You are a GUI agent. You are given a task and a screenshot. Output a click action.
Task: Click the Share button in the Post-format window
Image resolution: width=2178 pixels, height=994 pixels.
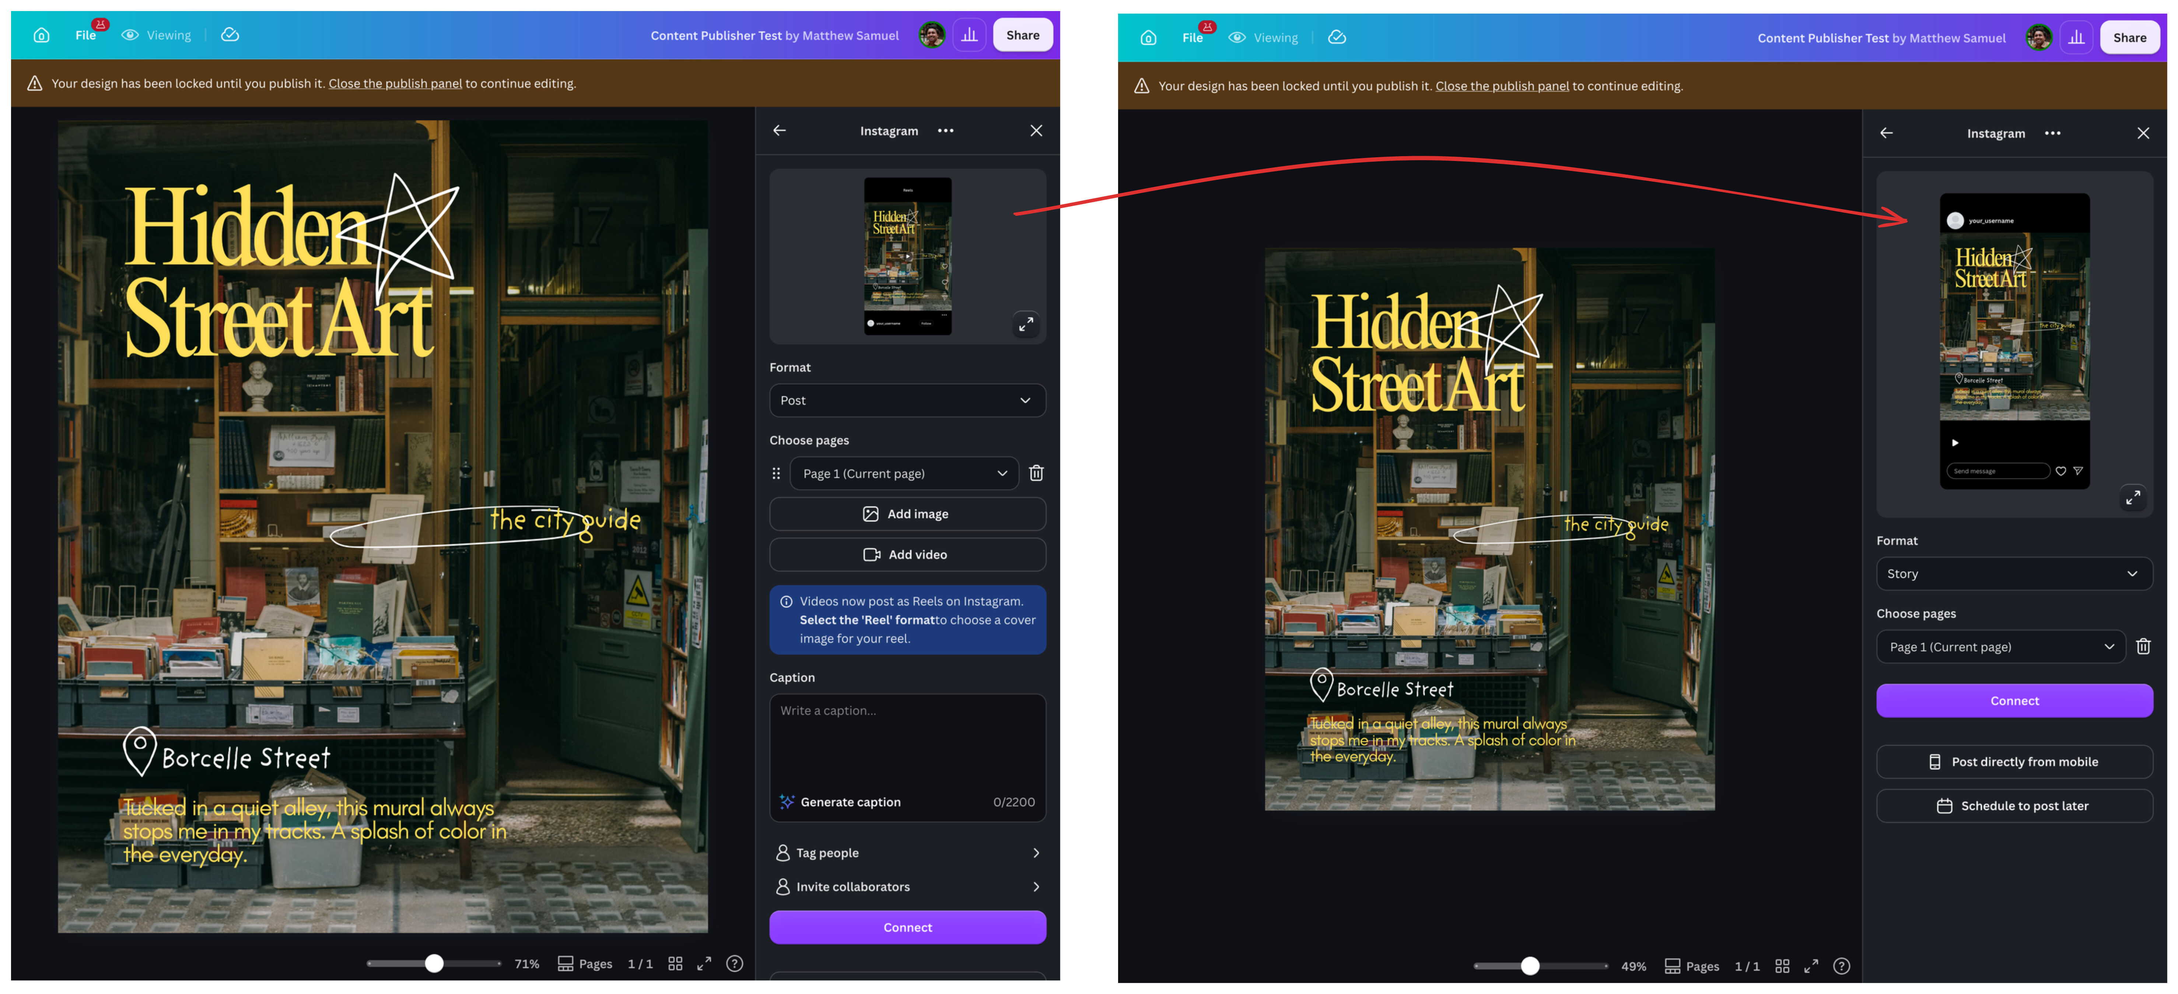(1022, 35)
